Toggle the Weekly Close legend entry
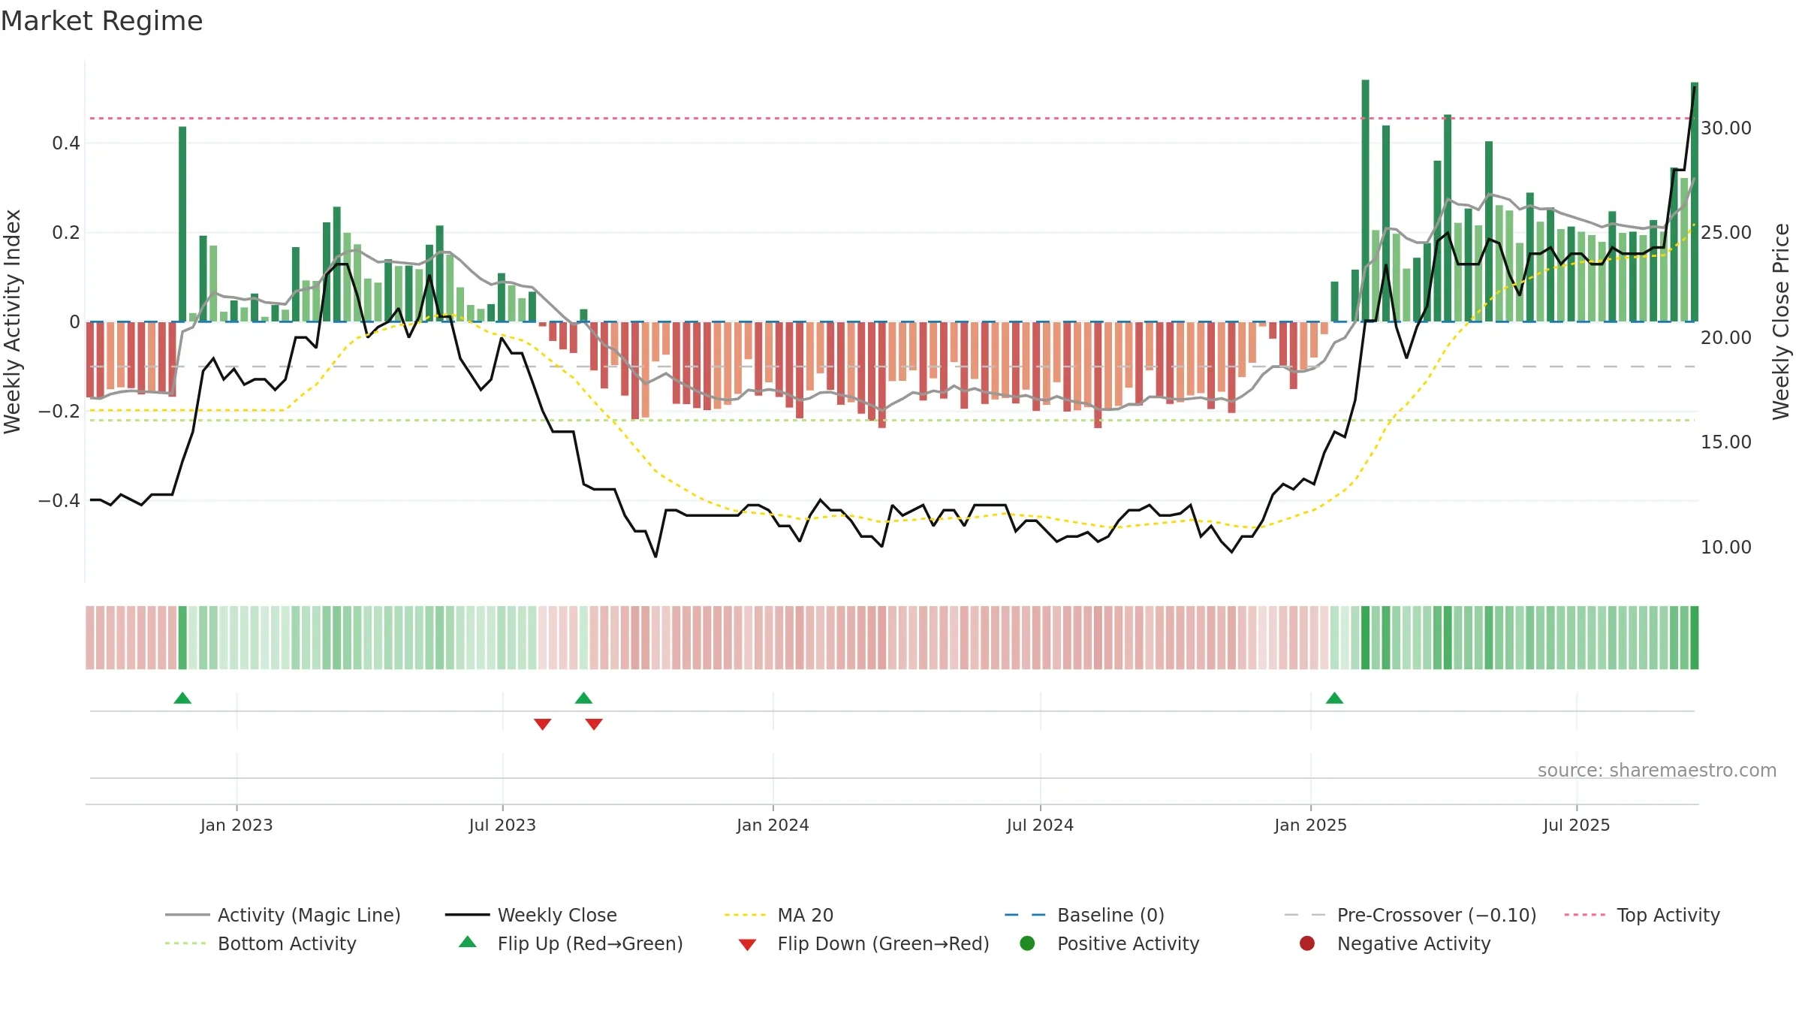 coord(531,915)
